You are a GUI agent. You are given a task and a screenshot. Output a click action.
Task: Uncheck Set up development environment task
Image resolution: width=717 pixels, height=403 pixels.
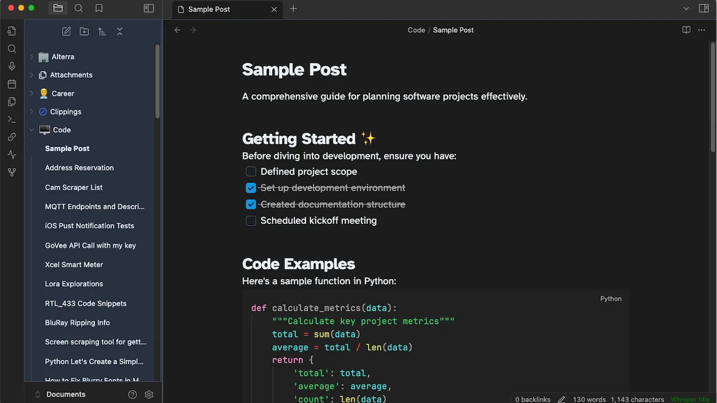point(251,188)
